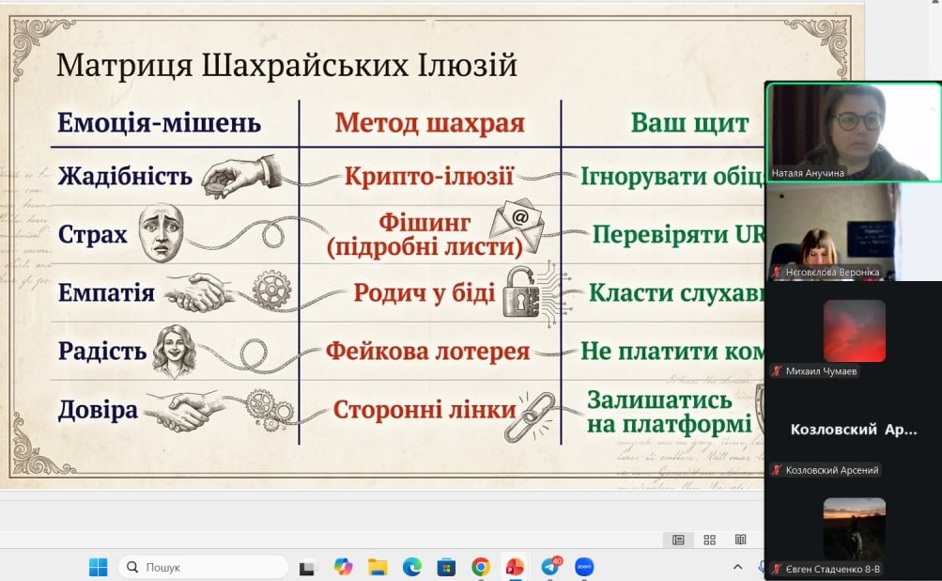The image size is (942, 581).
Task: Open the Windows Start menu
Action: pos(98,567)
